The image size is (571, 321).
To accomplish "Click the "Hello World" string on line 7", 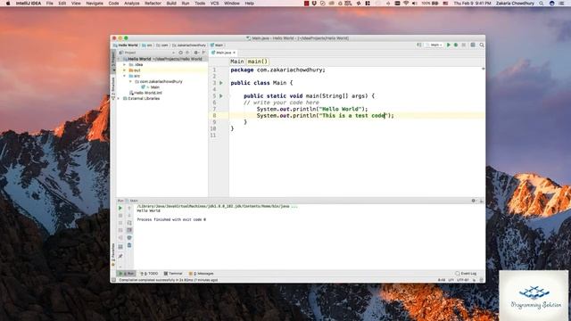I will (x=341, y=109).
